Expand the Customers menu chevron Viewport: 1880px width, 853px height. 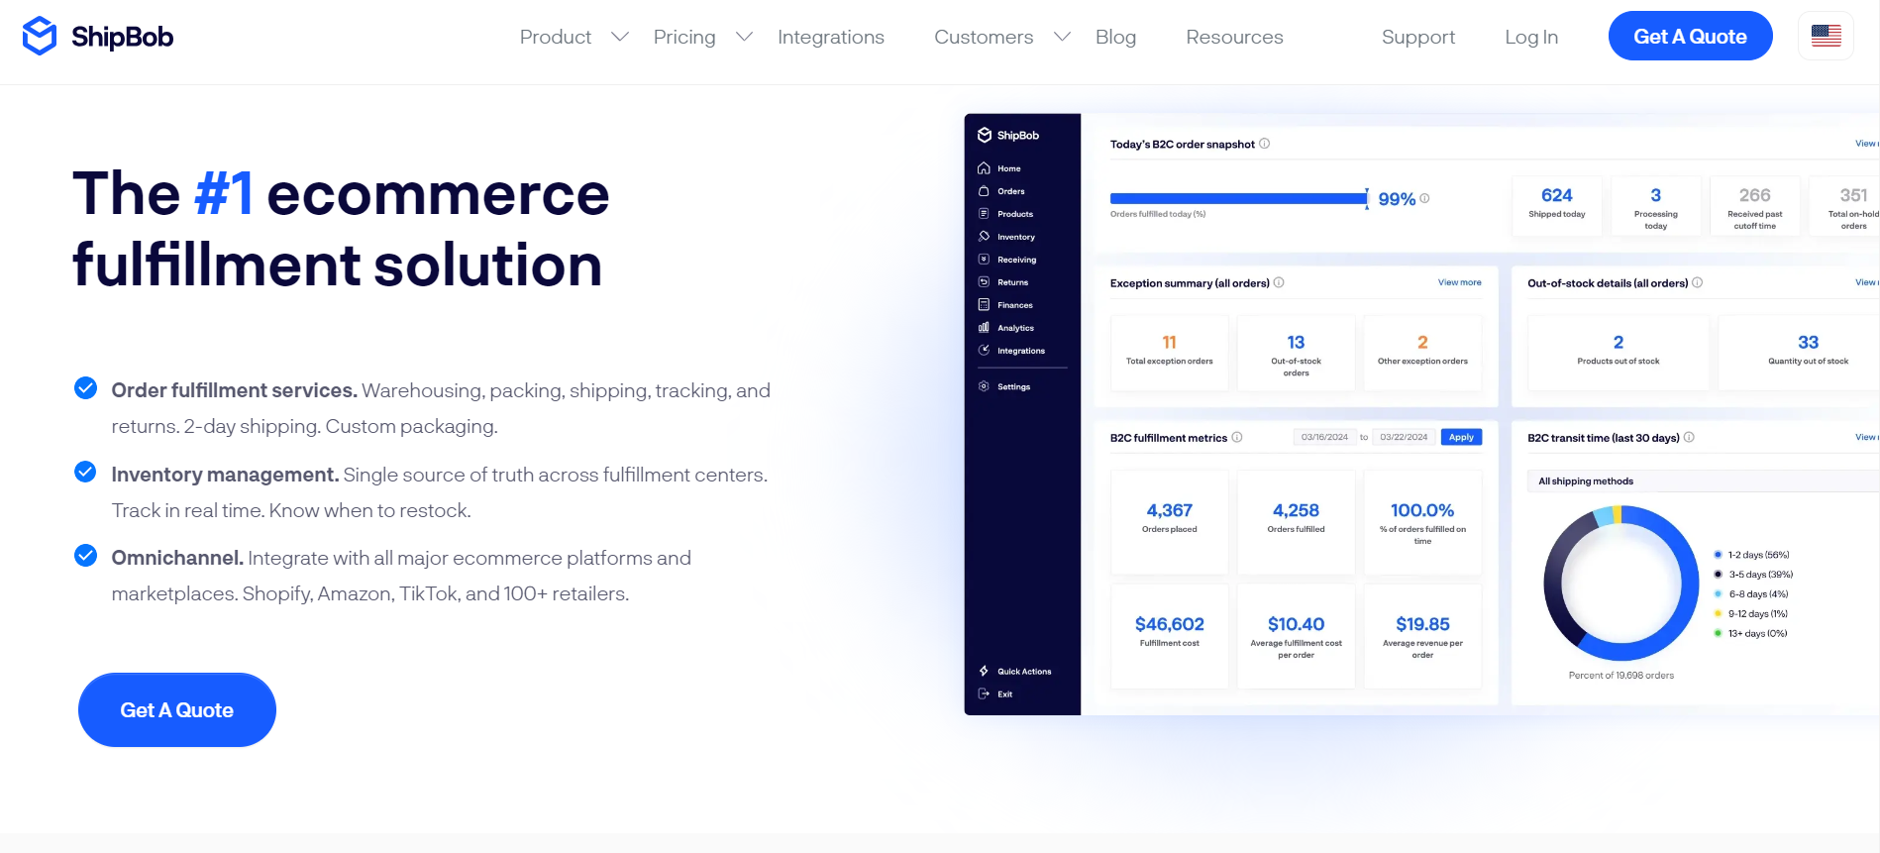coord(1062,37)
